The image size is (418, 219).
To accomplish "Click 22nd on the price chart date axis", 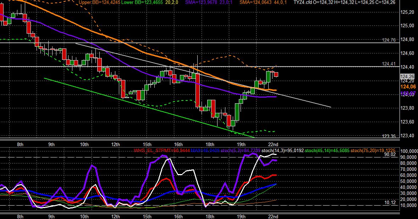I will [273, 145].
